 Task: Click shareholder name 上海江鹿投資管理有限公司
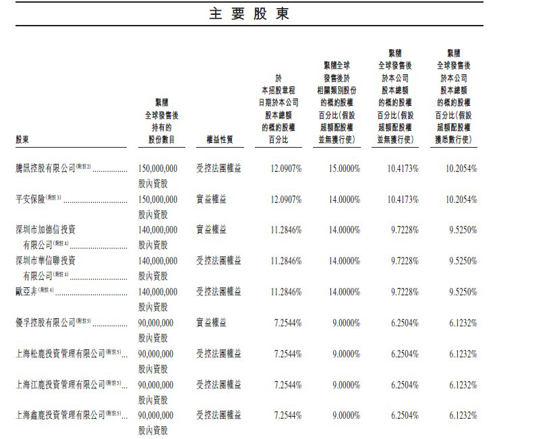[x=60, y=384]
